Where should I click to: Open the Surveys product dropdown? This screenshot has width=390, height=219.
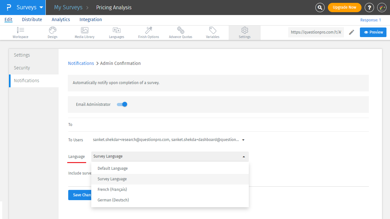coord(30,7)
